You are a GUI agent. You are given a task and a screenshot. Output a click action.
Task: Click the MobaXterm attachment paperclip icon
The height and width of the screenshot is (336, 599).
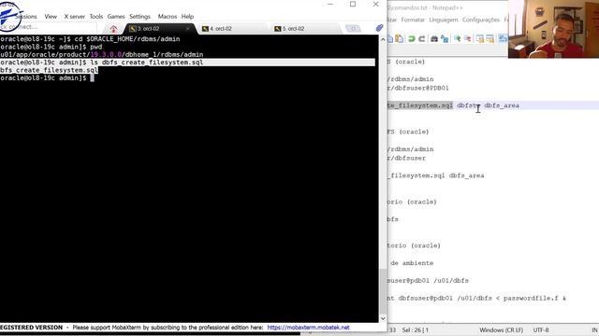coord(379,28)
